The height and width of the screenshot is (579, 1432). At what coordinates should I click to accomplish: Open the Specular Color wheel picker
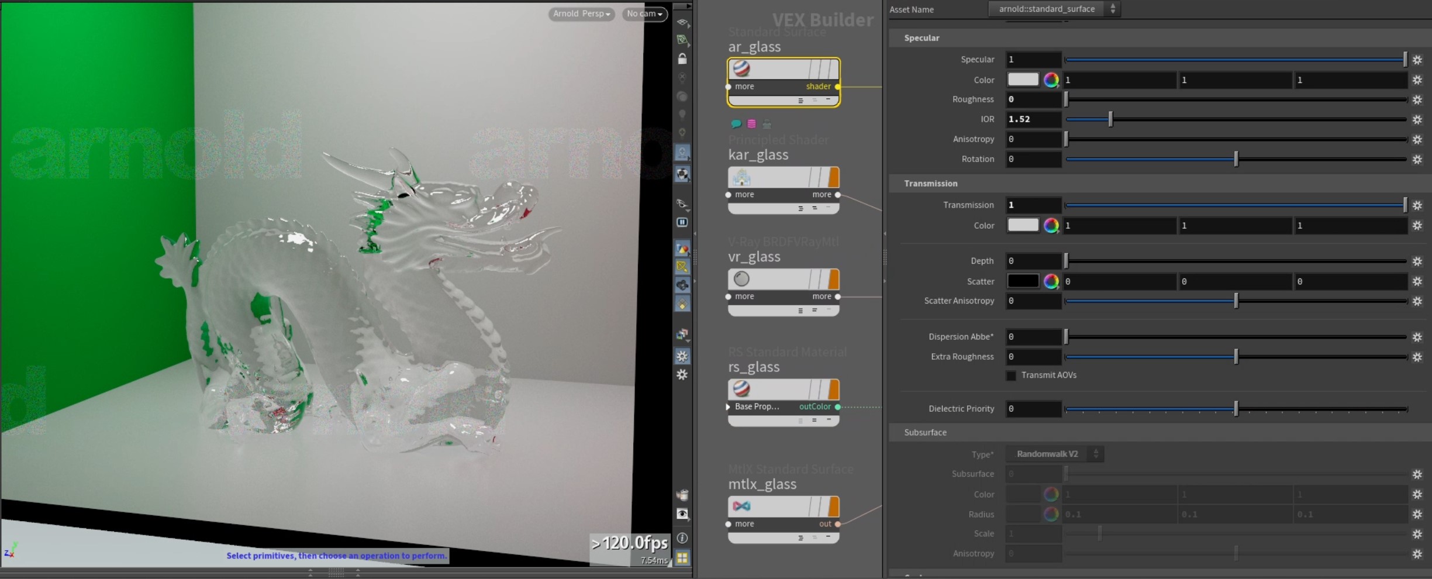click(x=1051, y=80)
